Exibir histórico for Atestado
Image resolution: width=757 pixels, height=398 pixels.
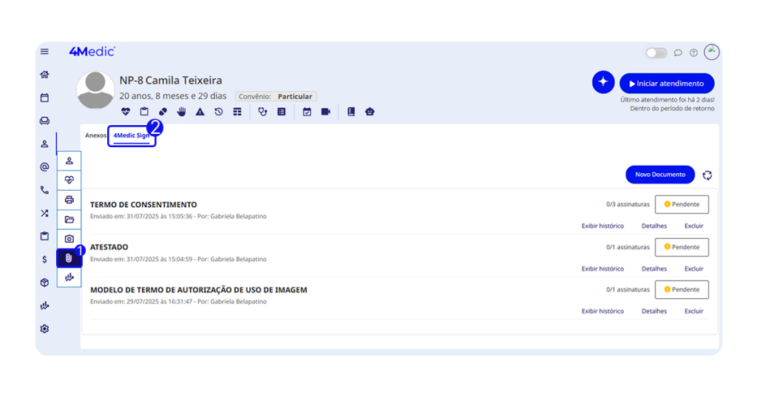(602, 269)
